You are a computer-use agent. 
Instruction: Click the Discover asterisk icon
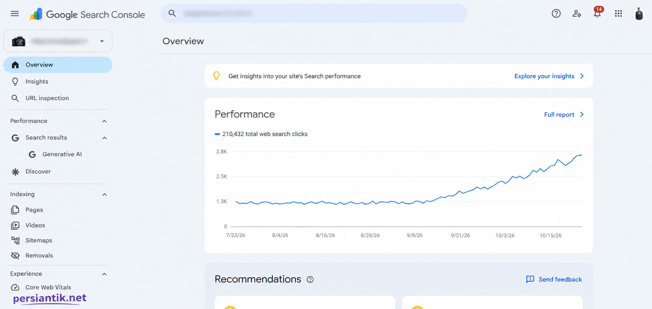[x=15, y=172]
